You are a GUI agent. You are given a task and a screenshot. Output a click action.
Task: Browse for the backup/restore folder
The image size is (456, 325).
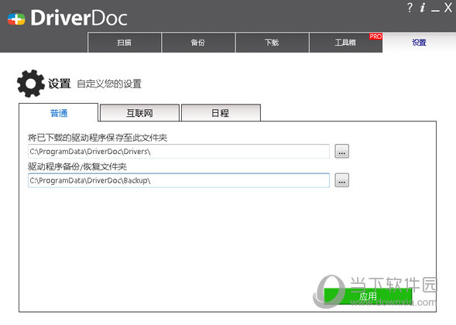[x=341, y=180]
